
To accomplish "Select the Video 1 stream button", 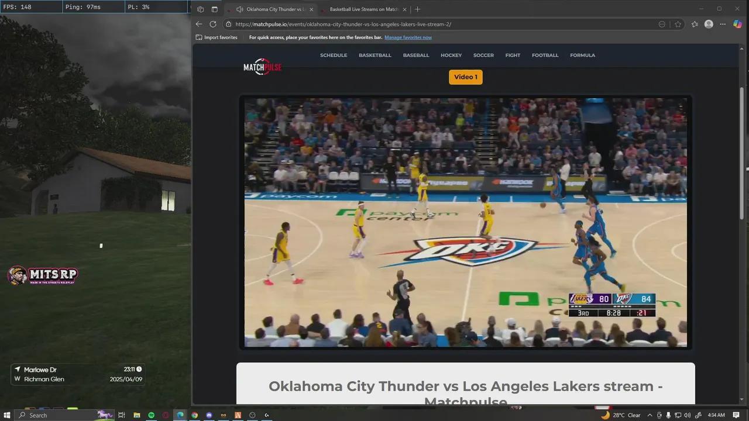I will (466, 77).
